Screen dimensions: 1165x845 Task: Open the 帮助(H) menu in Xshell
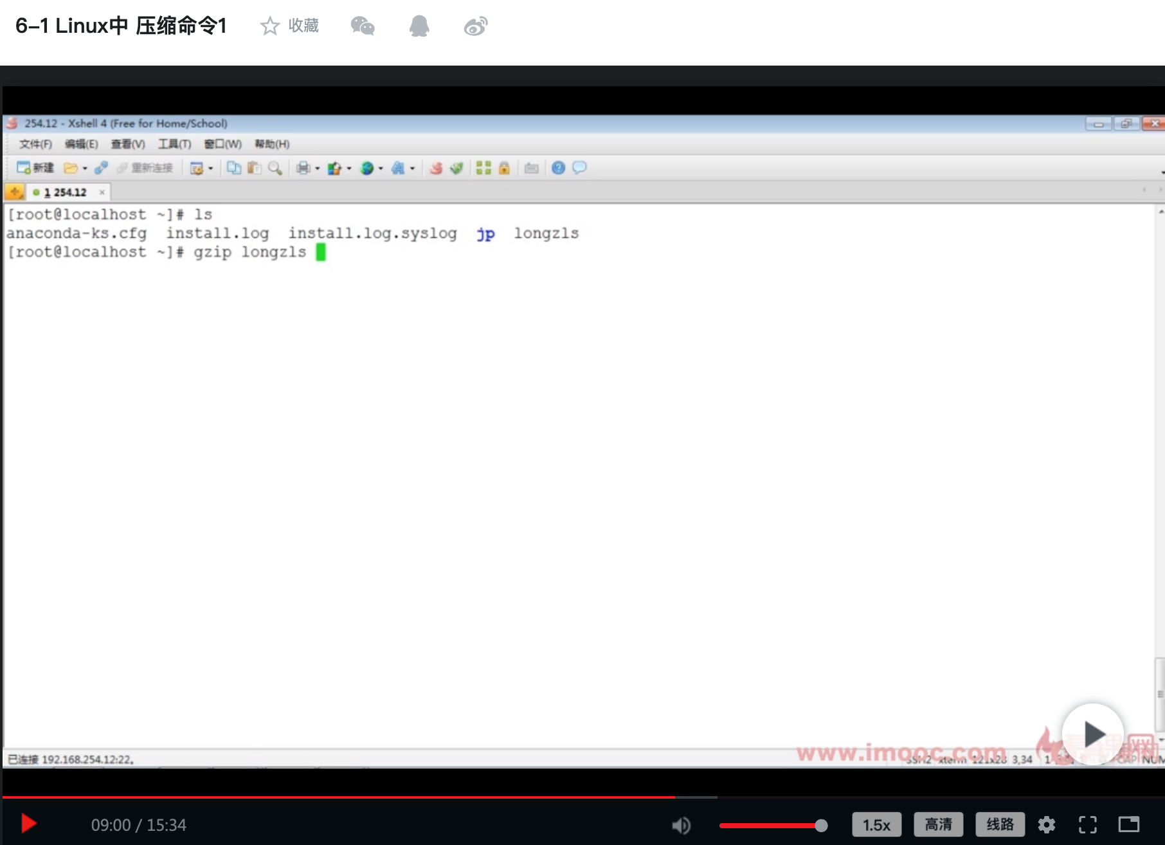[272, 144]
